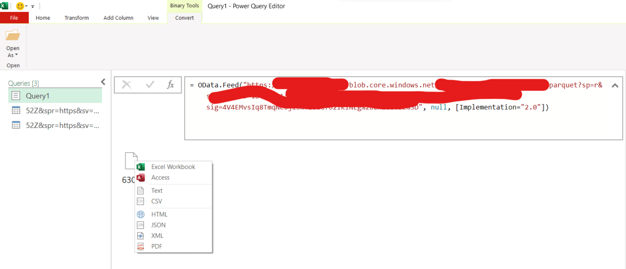Open the Quick Access Toolbar customize arrow

click(33, 6)
